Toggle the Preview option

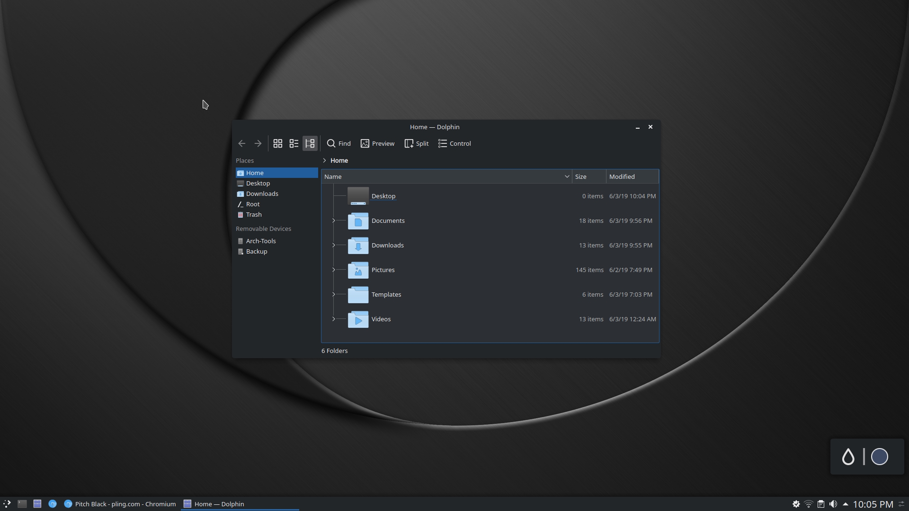pyautogui.click(x=377, y=143)
